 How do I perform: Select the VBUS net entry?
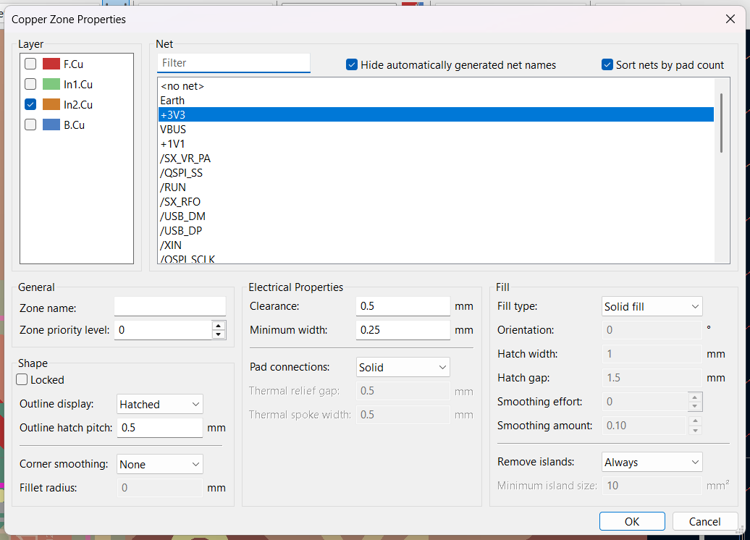(173, 130)
